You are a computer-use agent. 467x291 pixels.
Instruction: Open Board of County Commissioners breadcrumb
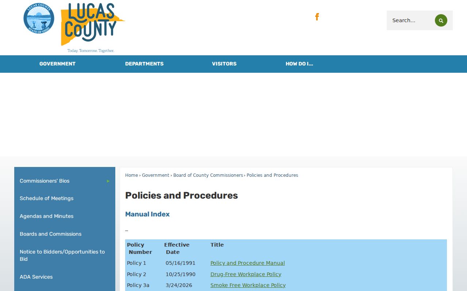[208, 175]
